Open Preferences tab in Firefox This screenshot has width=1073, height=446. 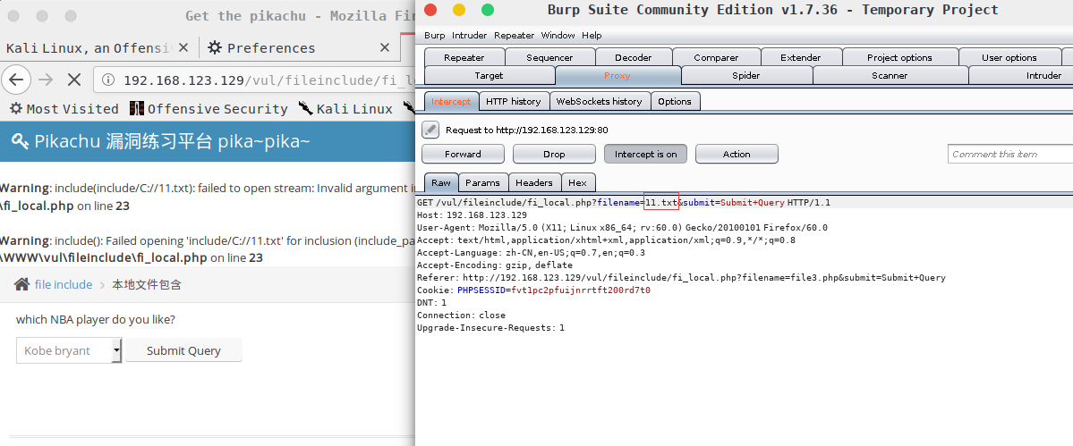click(270, 47)
